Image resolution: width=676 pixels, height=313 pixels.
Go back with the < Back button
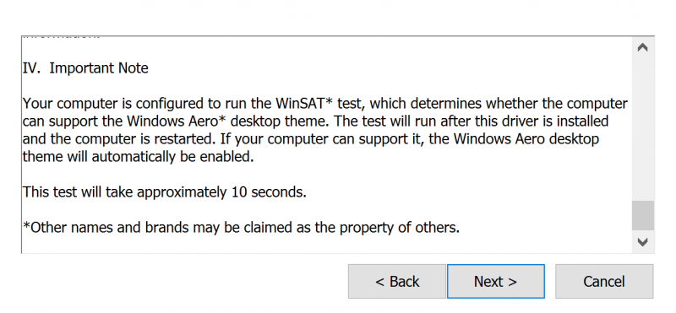pyautogui.click(x=397, y=282)
